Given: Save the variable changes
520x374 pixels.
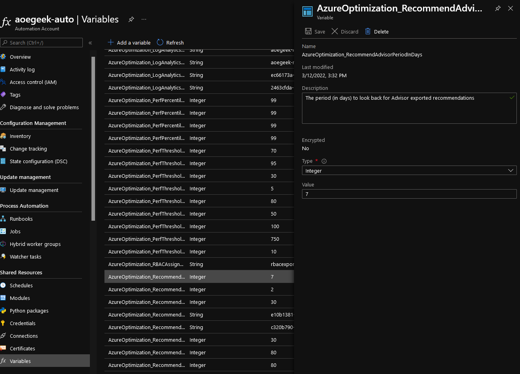Looking at the screenshot, I should [x=315, y=32].
